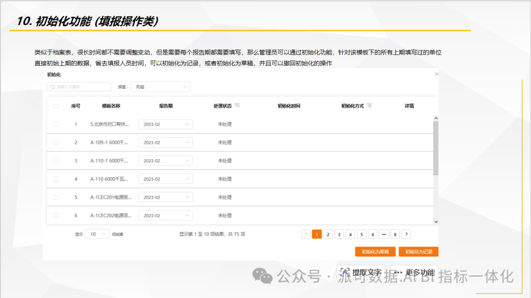Viewport: 531px width, 298px height.
Task: Check the box for row 6 A-1CEC202
Action: tap(56, 216)
